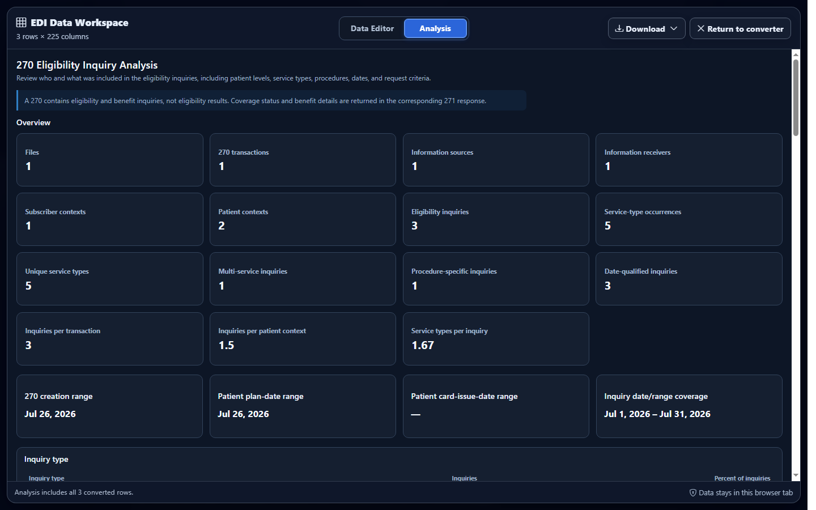Click the Multi-service inquiries card

[x=303, y=279]
